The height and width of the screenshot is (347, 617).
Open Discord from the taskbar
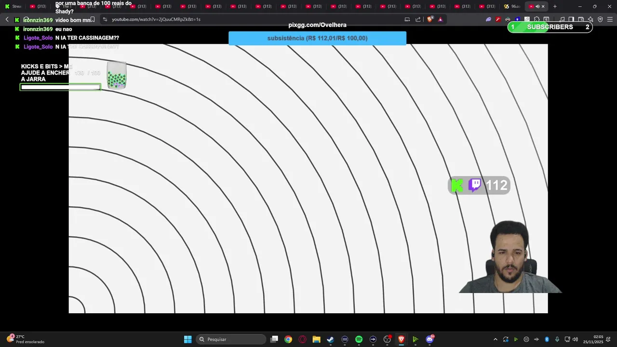tap(429, 339)
